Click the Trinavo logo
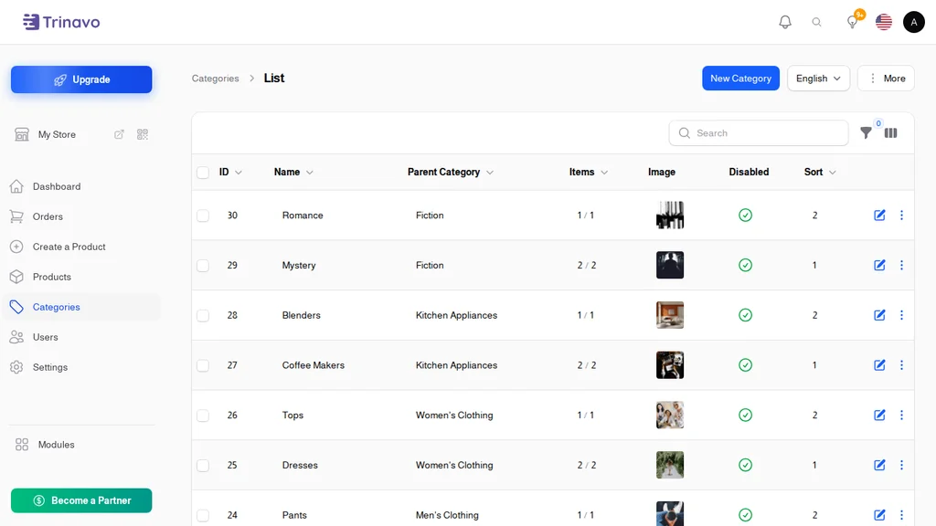 point(61,22)
